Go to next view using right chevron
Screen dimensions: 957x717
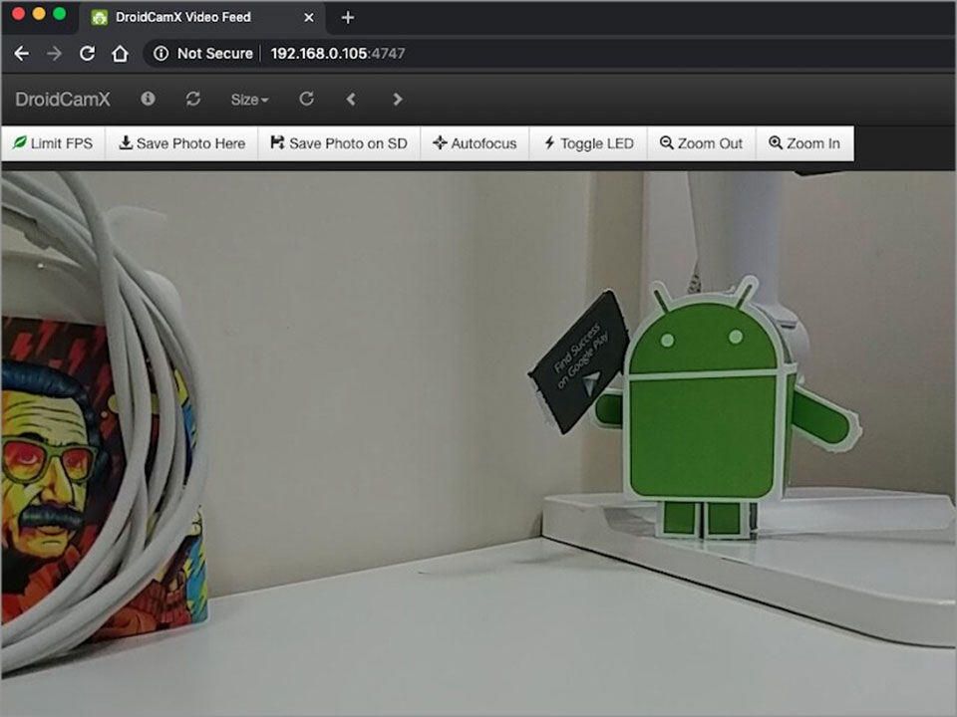pyautogui.click(x=397, y=100)
